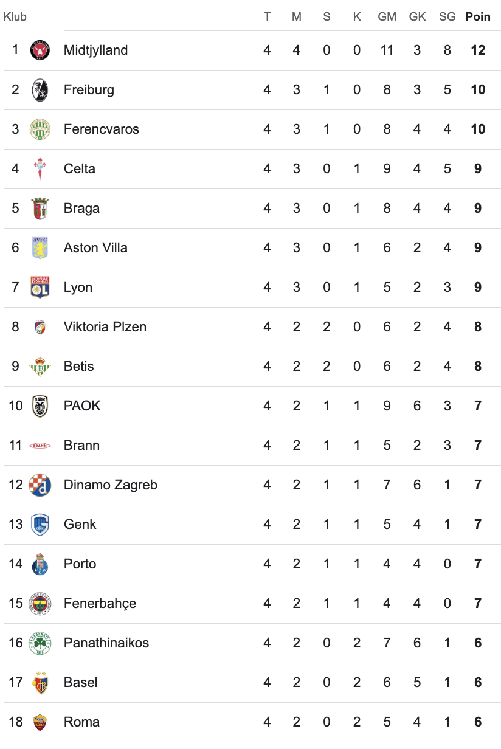Open the Viktoria Plzen team link

[105, 326]
